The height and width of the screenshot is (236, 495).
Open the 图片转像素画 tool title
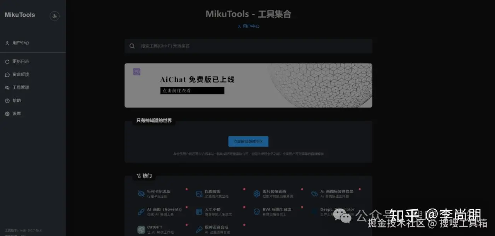(x=275, y=192)
